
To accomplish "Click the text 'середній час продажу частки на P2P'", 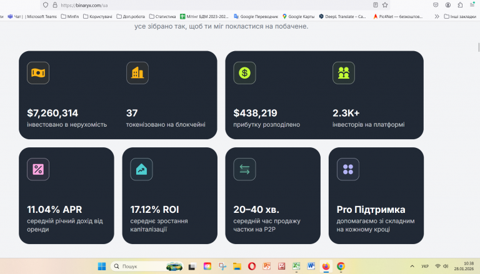I will (x=267, y=225).
